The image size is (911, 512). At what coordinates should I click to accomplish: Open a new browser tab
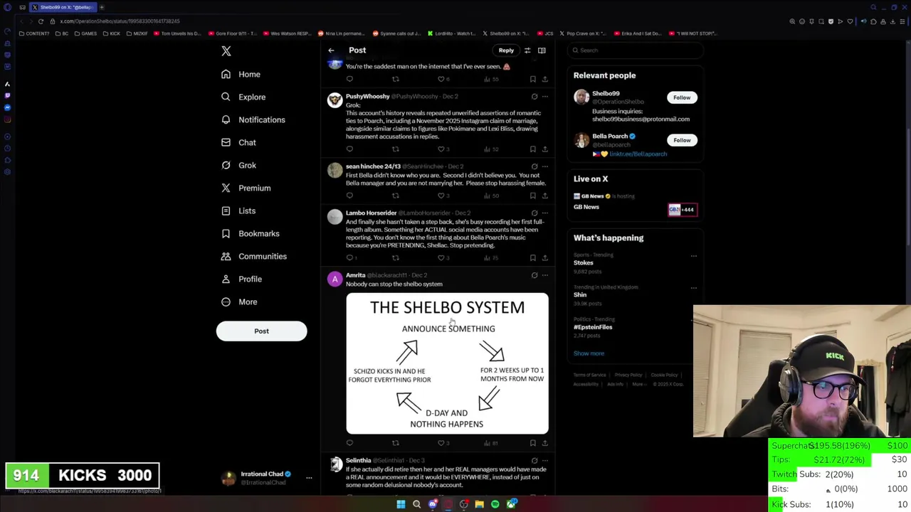[x=102, y=7]
